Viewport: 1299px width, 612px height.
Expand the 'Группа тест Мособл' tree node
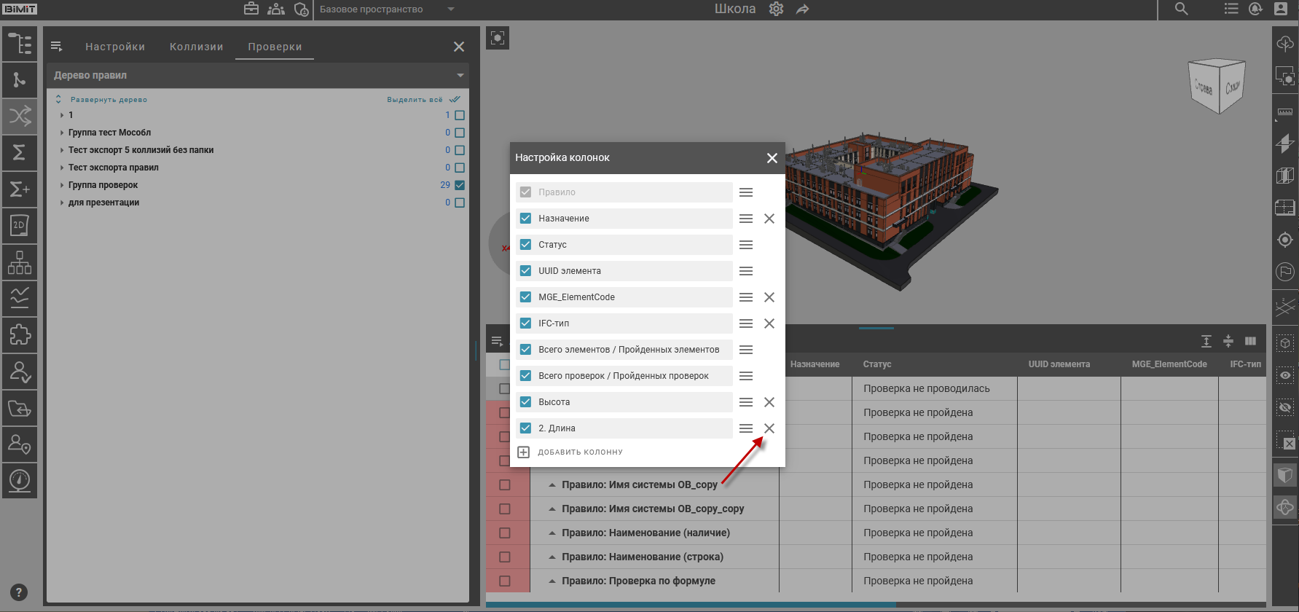click(x=62, y=133)
